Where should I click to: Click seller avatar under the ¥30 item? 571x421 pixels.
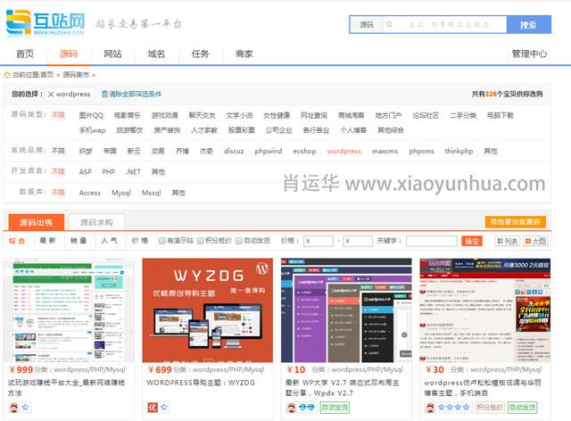click(x=430, y=407)
